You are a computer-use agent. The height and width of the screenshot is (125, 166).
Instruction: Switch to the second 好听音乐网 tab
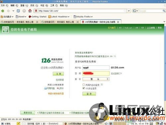(59, 22)
